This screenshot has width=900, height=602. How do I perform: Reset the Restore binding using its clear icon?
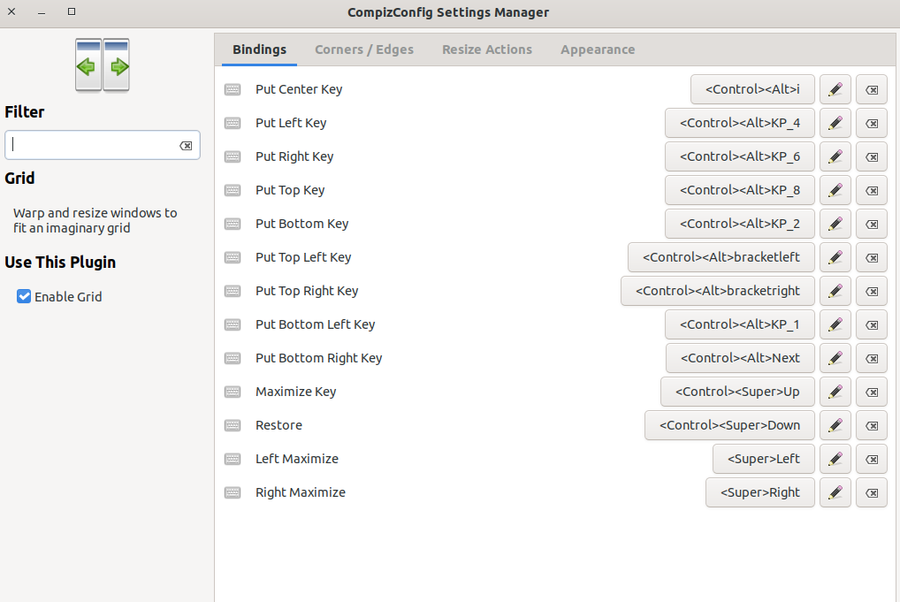tap(871, 425)
